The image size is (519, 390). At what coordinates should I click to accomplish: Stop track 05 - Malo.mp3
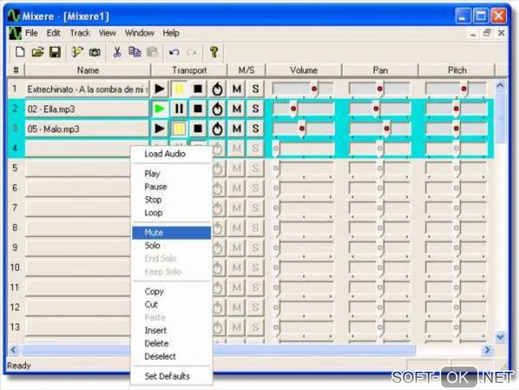198,129
